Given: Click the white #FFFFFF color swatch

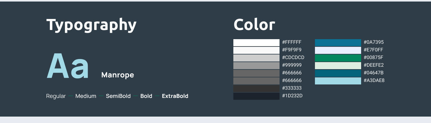Looking at the screenshot, I should click(256, 43).
